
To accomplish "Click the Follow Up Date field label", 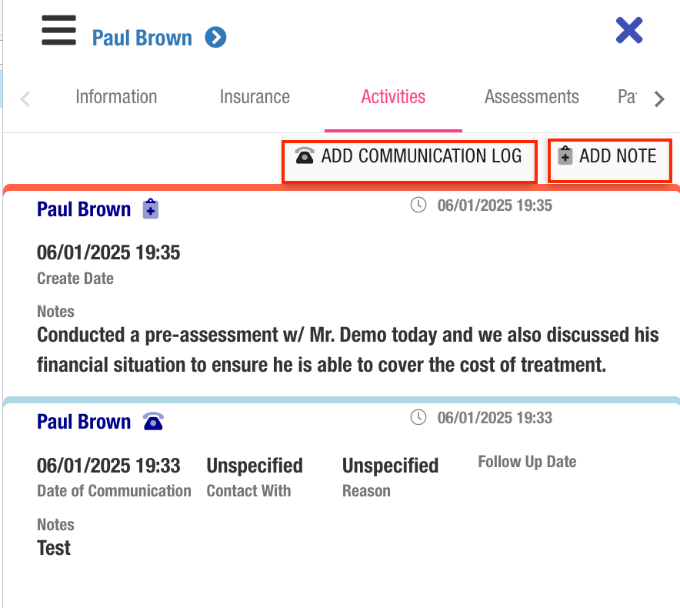I will point(527,462).
